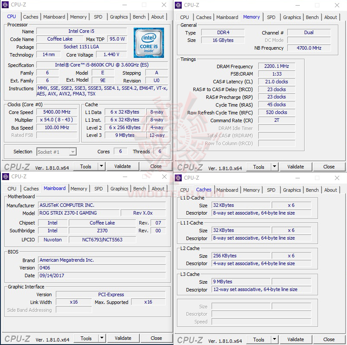Open About tab in Caches window

(x=331, y=190)
